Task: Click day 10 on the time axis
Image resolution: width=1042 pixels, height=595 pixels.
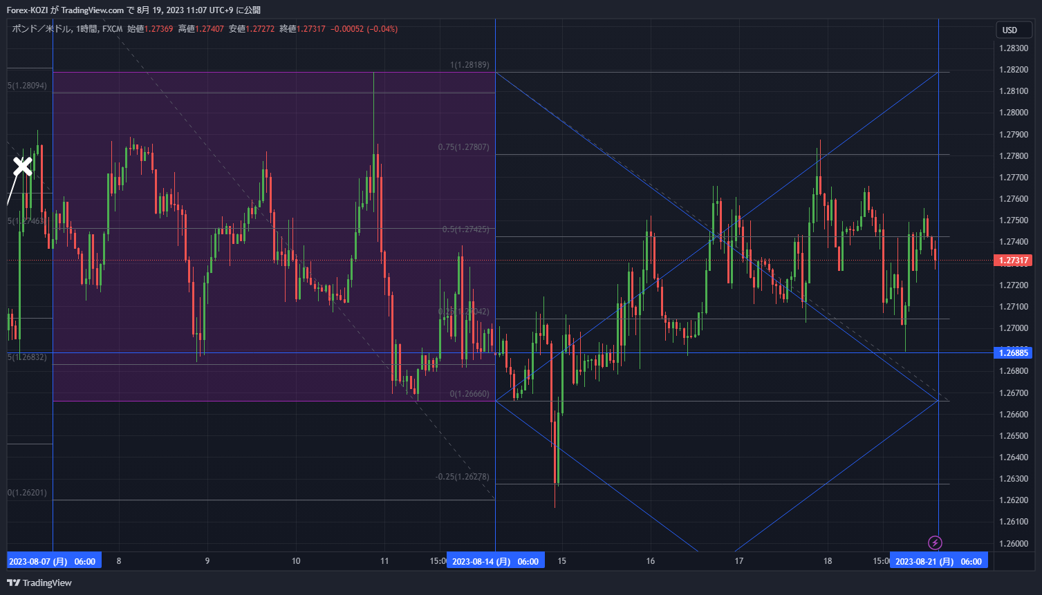Action: tap(296, 561)
